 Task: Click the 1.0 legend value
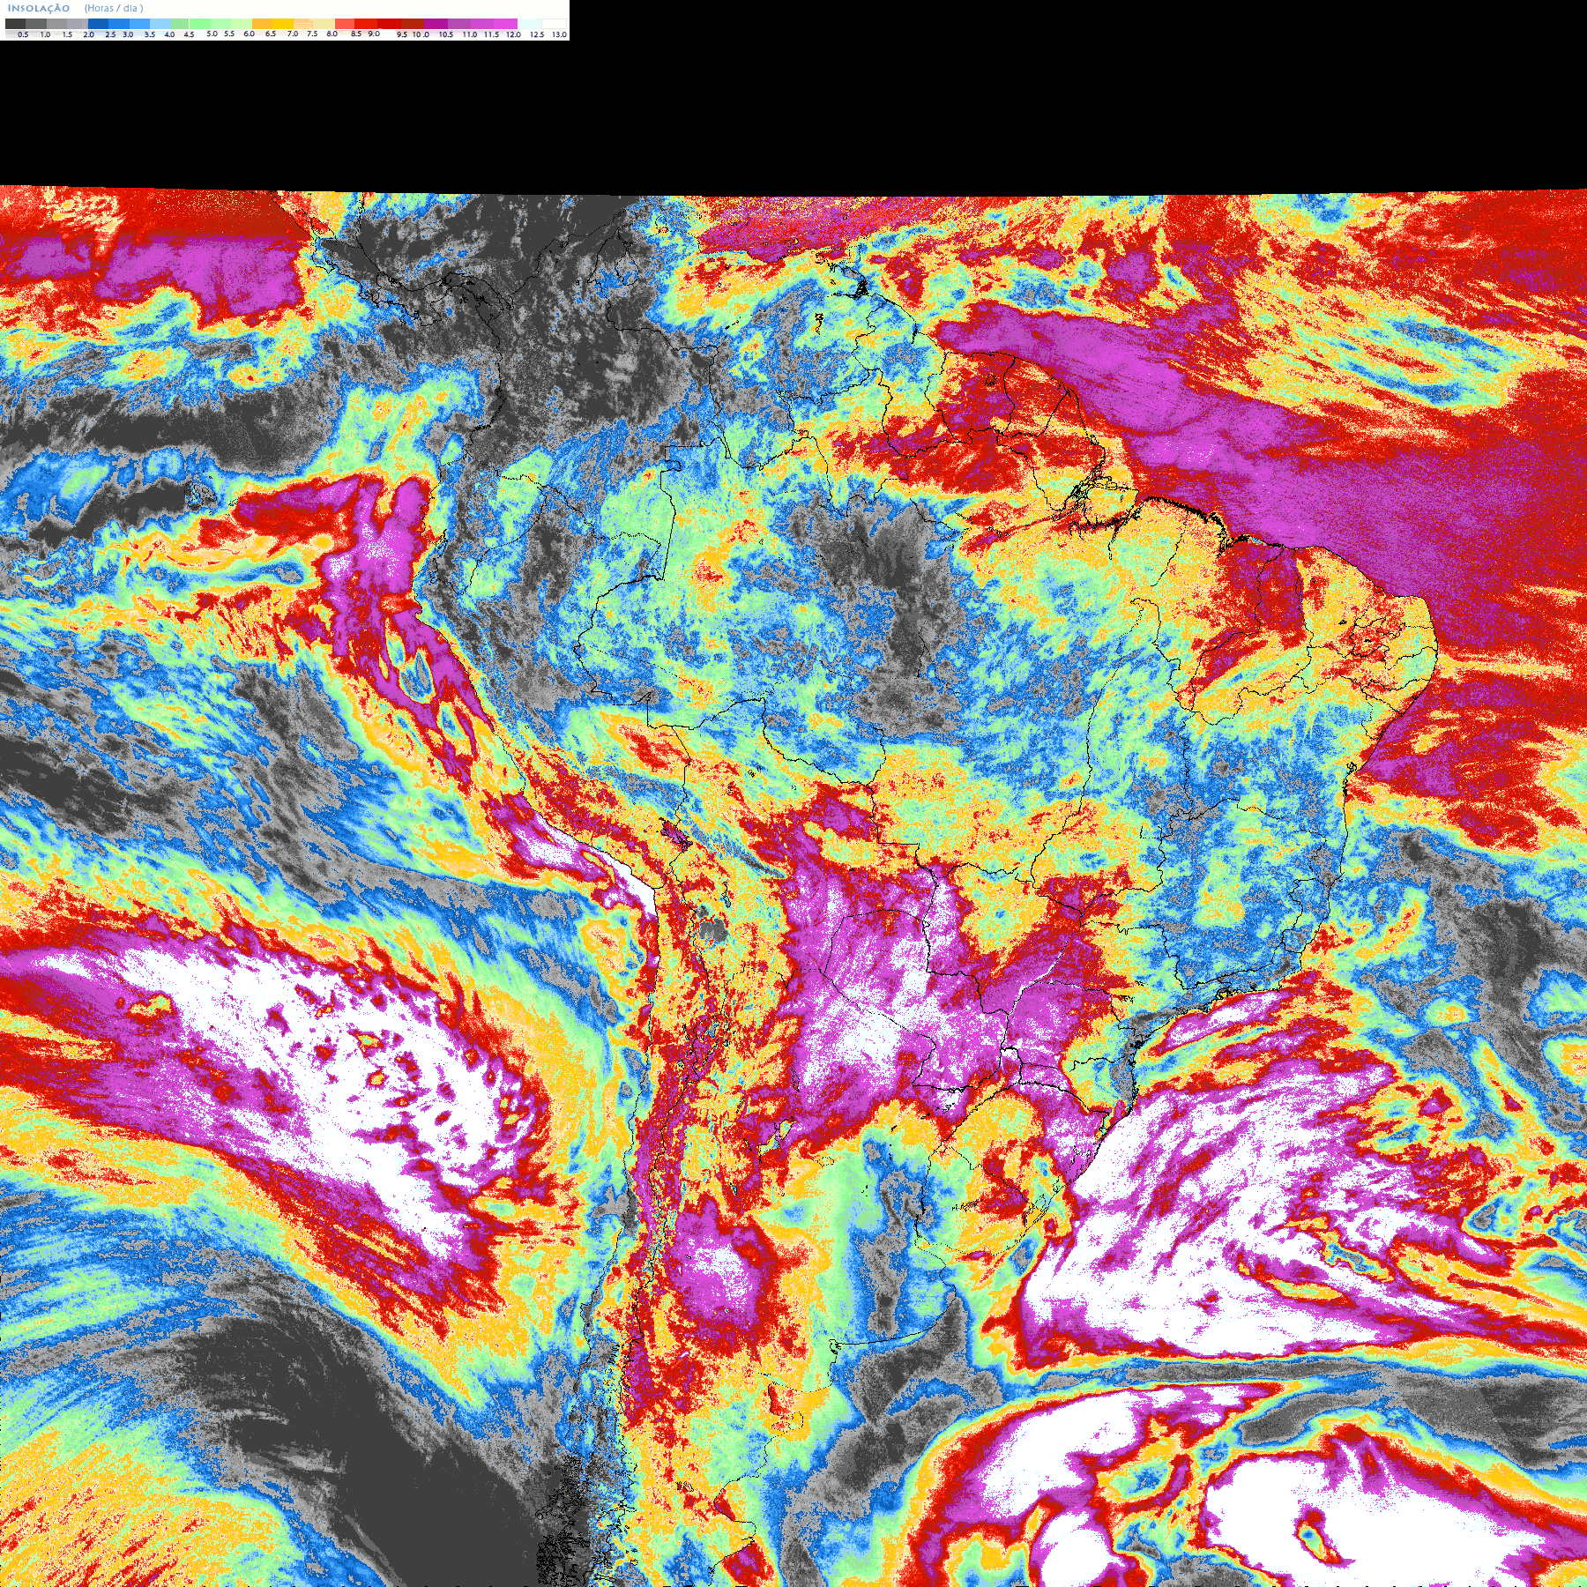(x=45, y=34)
